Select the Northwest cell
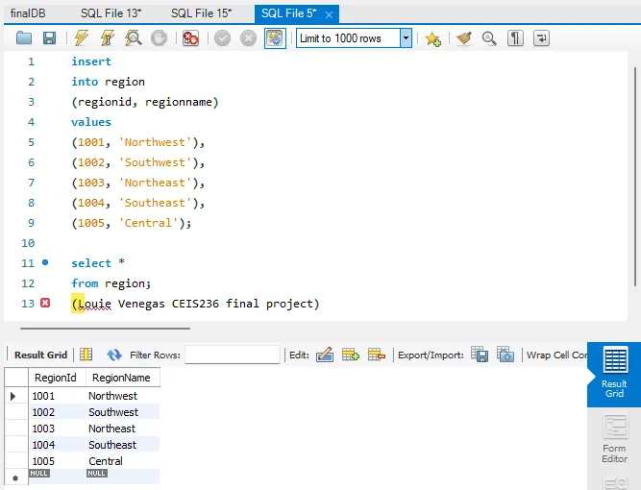Viewport: 641px width, 490px height. tap(123, 396)
